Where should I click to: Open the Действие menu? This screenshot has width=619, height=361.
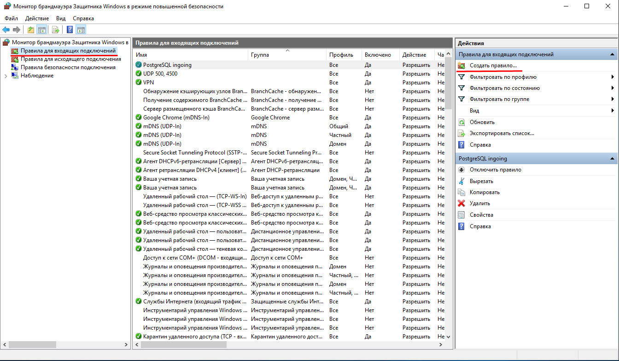[37, 18]
